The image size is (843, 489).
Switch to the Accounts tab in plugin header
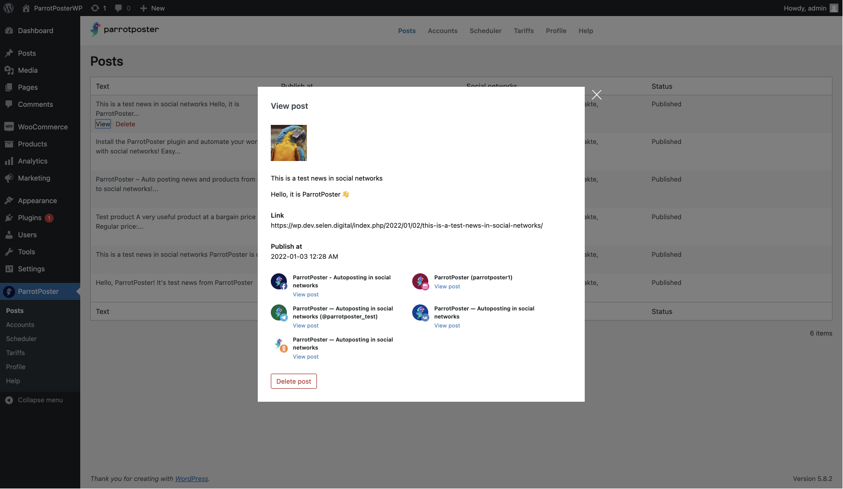pyautogui.click(x=442, y=31)
